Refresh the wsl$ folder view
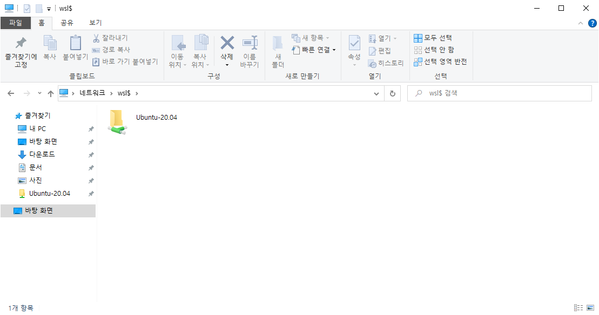 [x=392, y=93]
